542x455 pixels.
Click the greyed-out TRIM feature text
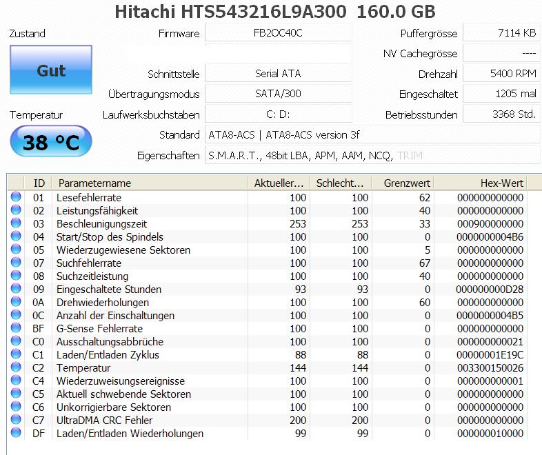410,156
